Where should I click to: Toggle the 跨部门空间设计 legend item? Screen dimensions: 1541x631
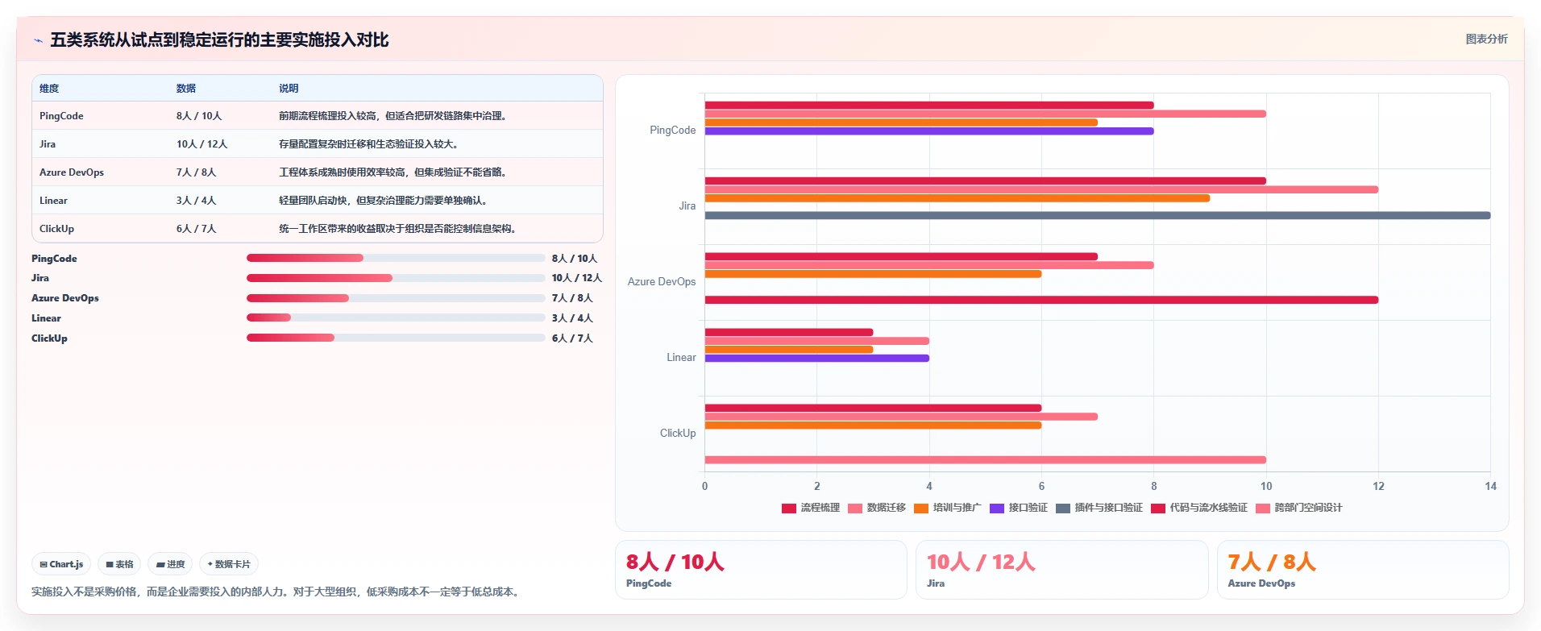point(1299,508)
